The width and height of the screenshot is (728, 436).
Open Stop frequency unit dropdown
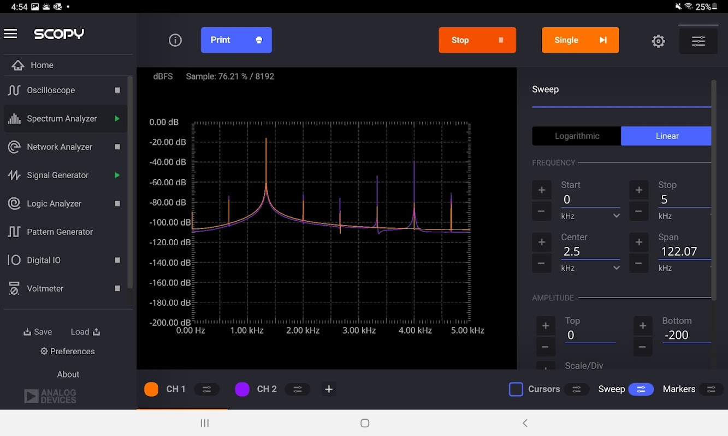tap(685, 216)
